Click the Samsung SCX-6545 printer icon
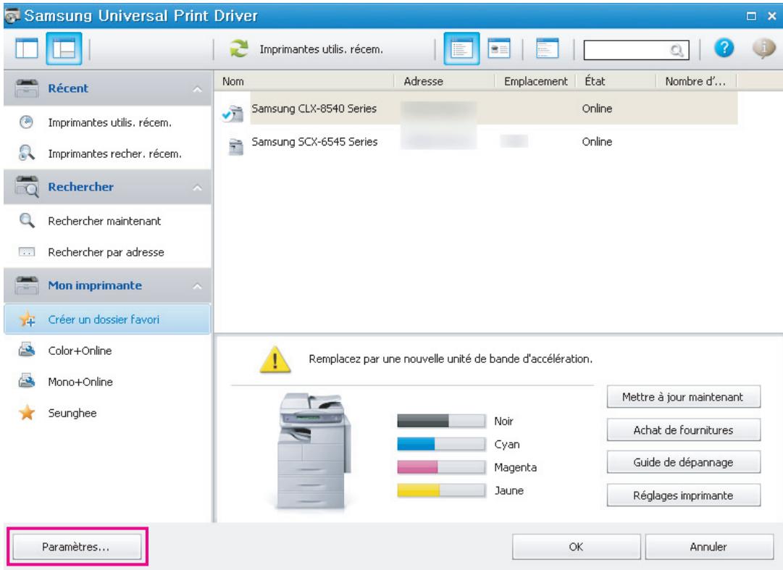 pos(235,147)
